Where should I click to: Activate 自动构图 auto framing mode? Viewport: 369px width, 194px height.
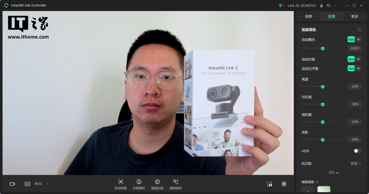click(x=121, y=185)
